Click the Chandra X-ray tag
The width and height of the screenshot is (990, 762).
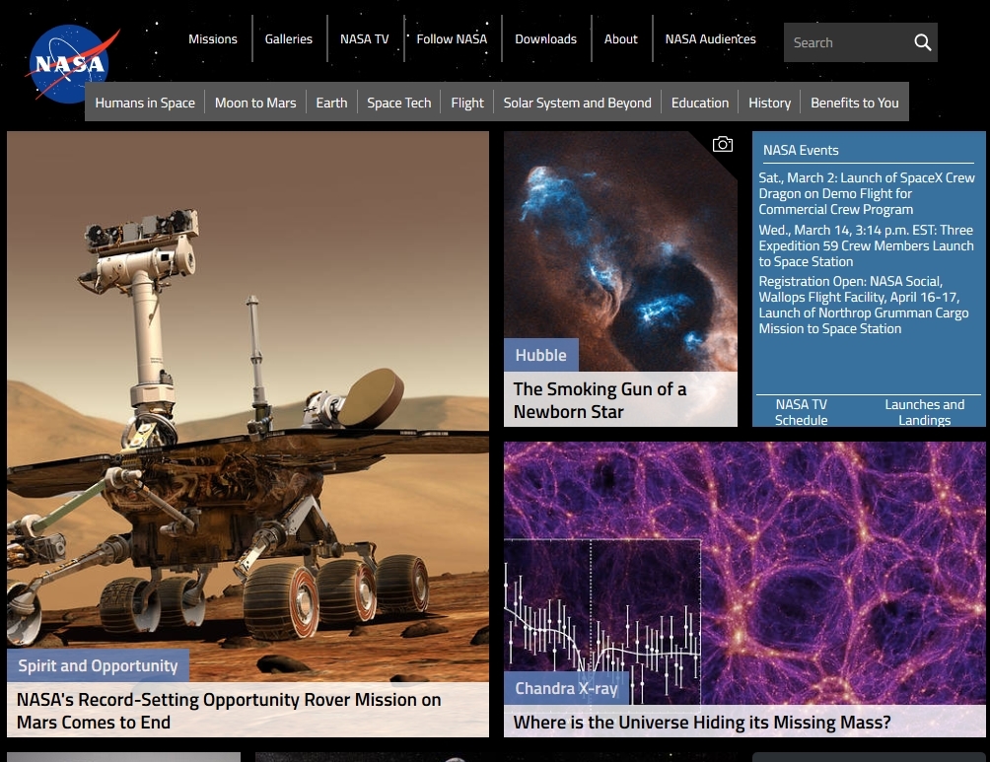[x=566, y=688]
